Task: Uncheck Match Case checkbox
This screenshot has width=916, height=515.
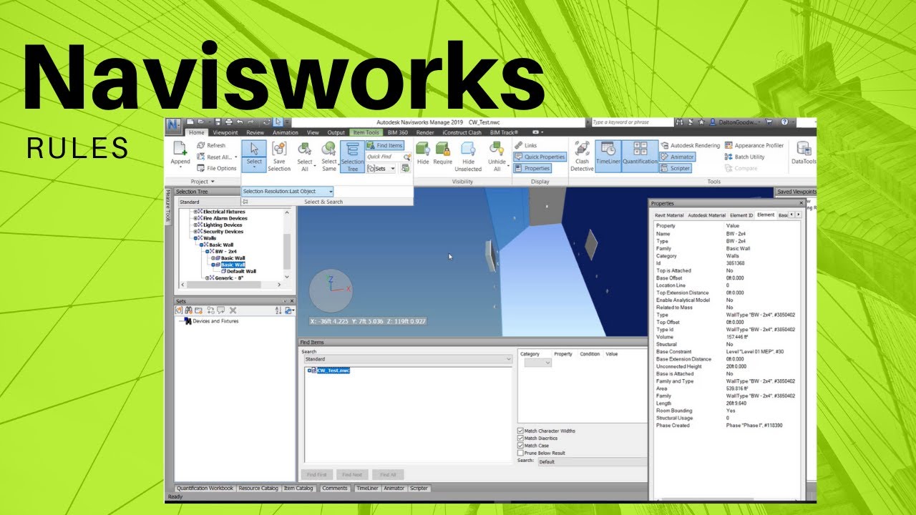Action: (520, 446)
